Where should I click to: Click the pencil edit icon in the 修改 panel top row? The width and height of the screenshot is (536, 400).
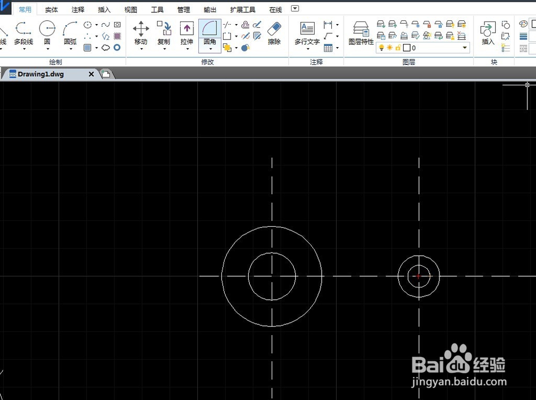257,25
